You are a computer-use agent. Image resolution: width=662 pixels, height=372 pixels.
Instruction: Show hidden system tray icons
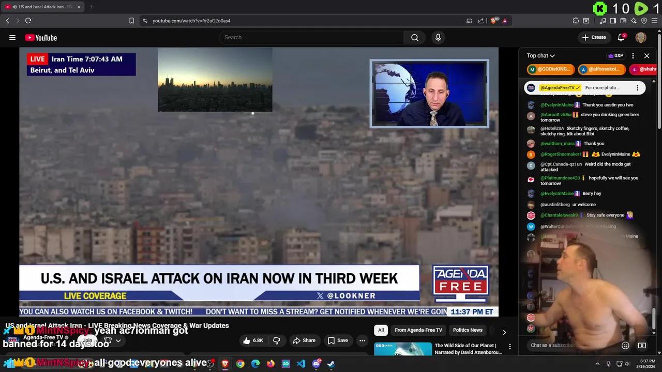tap(597, 364)
